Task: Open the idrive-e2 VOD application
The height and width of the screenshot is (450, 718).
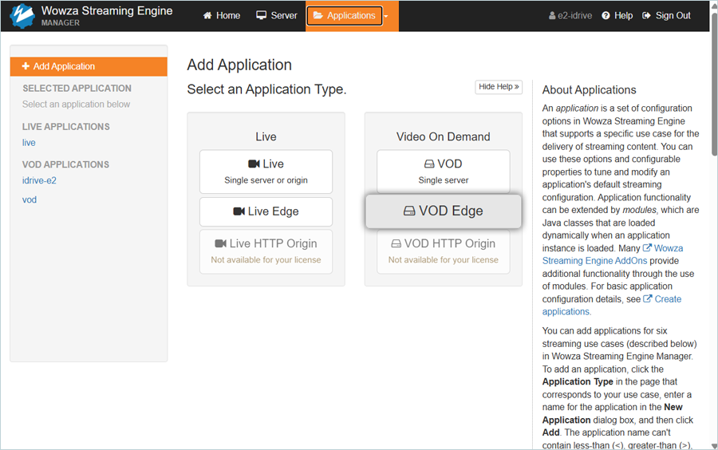Action: pos(39,181)
